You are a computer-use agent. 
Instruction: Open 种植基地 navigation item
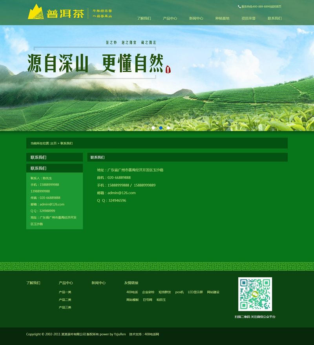[x=222, y=18]
